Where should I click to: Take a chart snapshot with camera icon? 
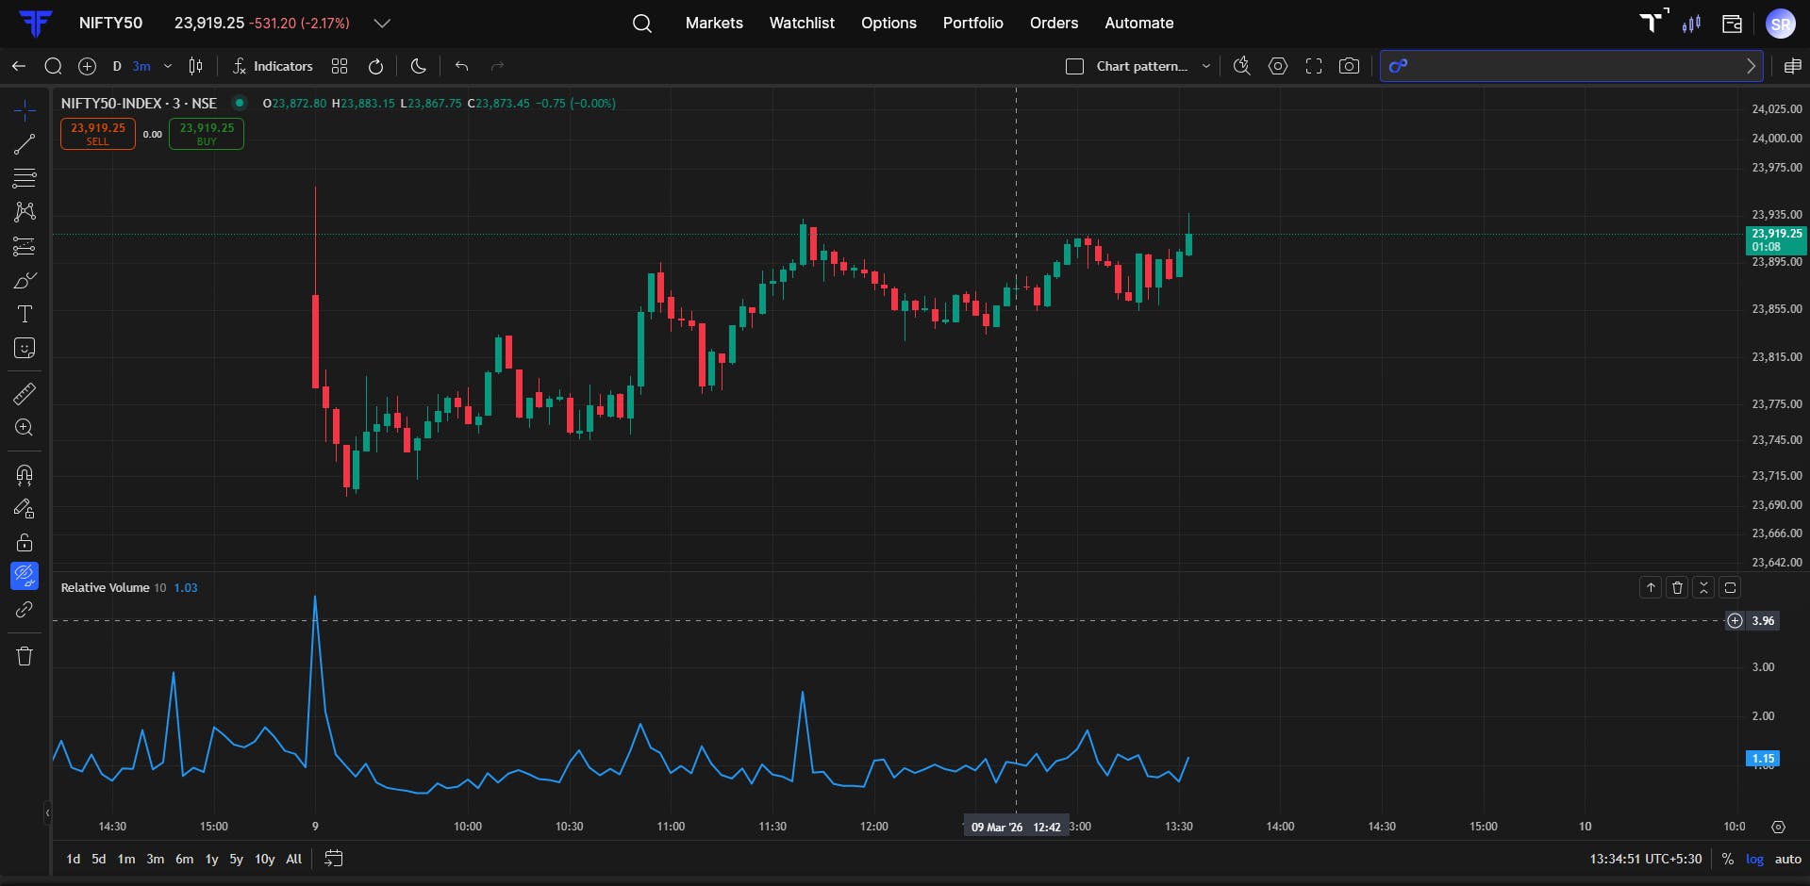pos(1349,66)
